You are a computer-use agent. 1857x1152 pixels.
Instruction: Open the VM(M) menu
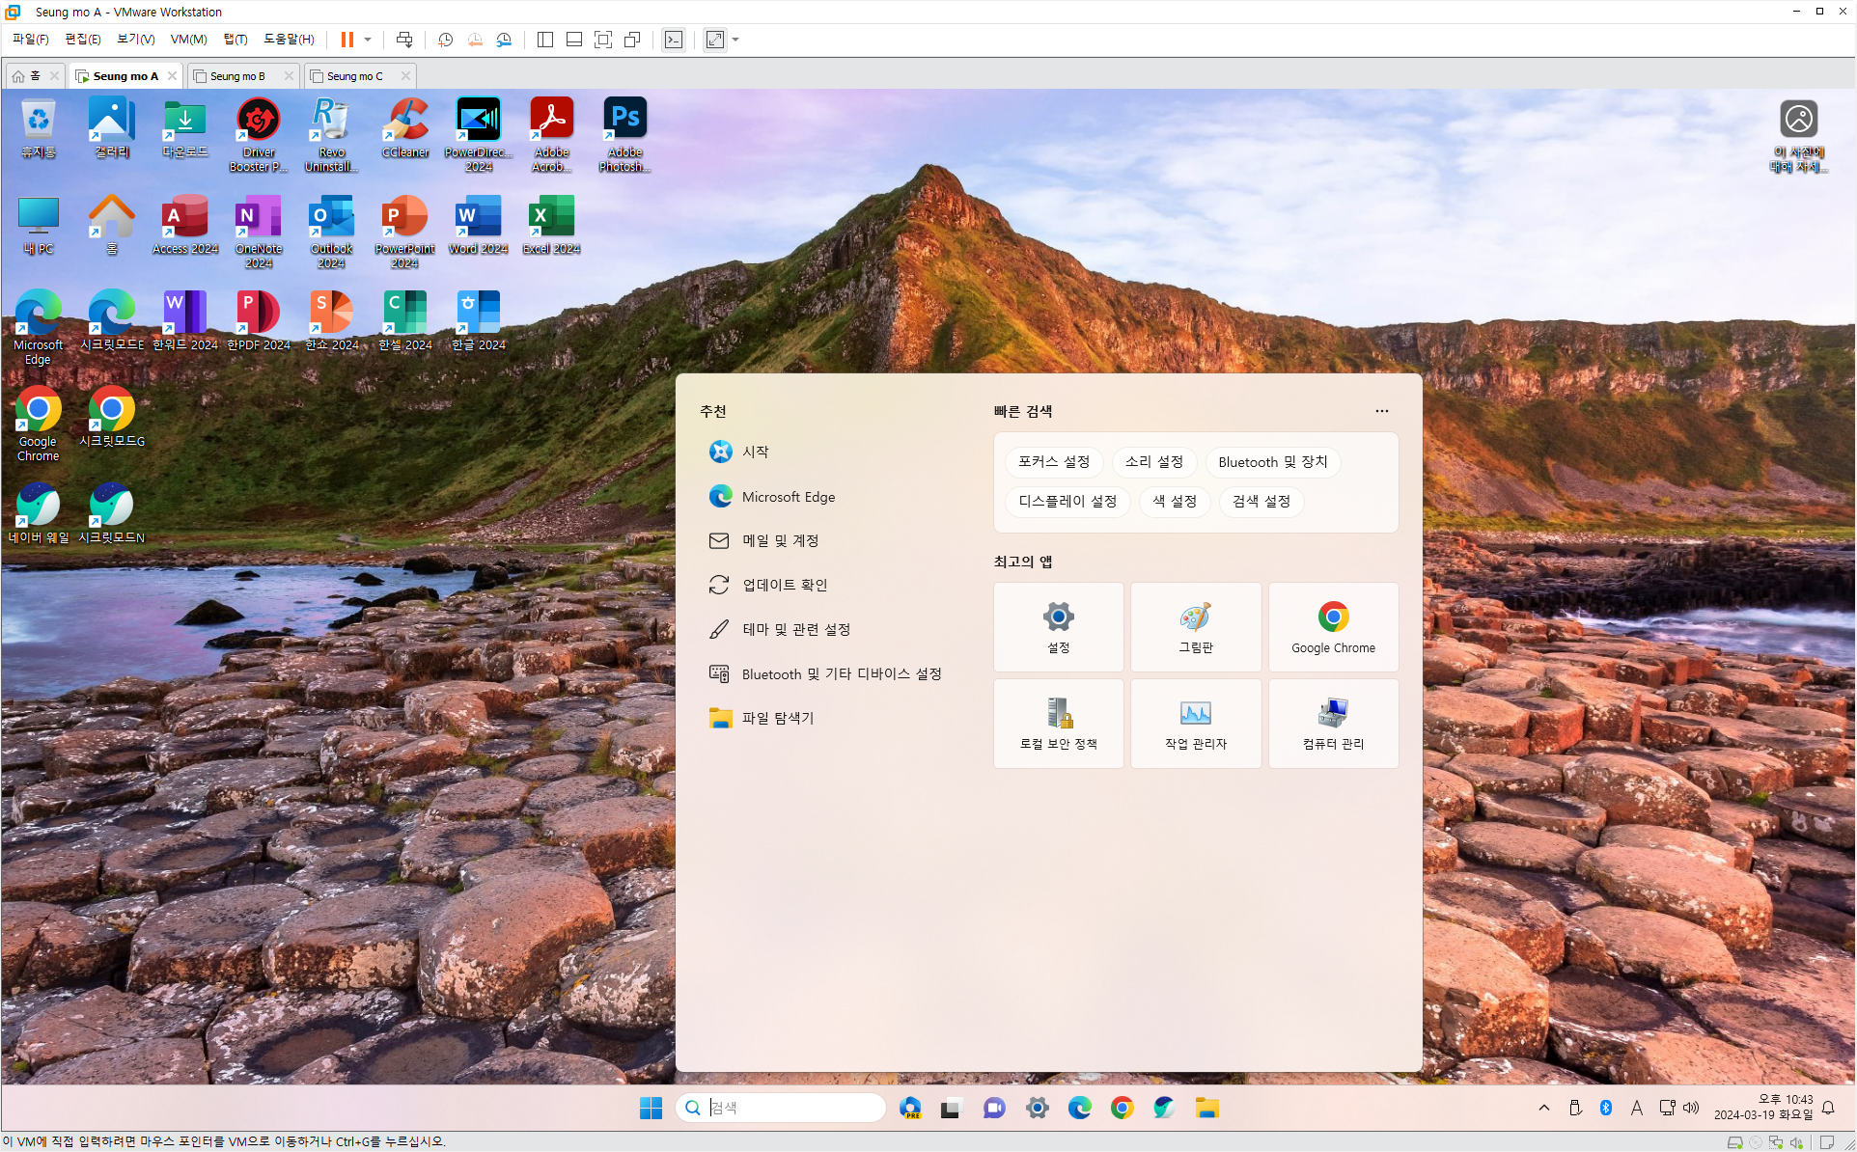(x=188, y=39)
